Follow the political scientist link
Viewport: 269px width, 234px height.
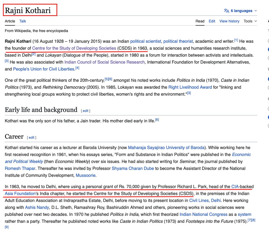pos(146,41)
